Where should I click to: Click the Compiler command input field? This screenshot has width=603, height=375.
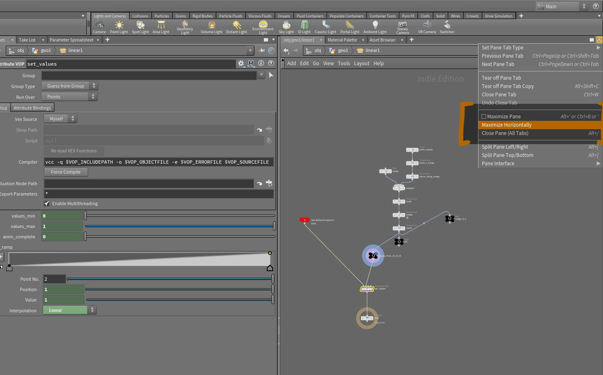point(159,162)
